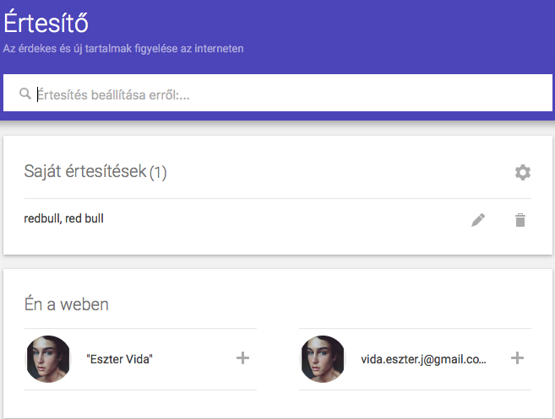Click the vida.eszter.j@gmail.co... suggestion text
Image resolution: width=555 pixels, height=419 pixels.
pos(422,359)
